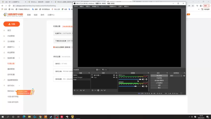The image size is (211, 119).
Task: Open source properties gear in Sources toolbar
Action: click(x=98, y=90)
